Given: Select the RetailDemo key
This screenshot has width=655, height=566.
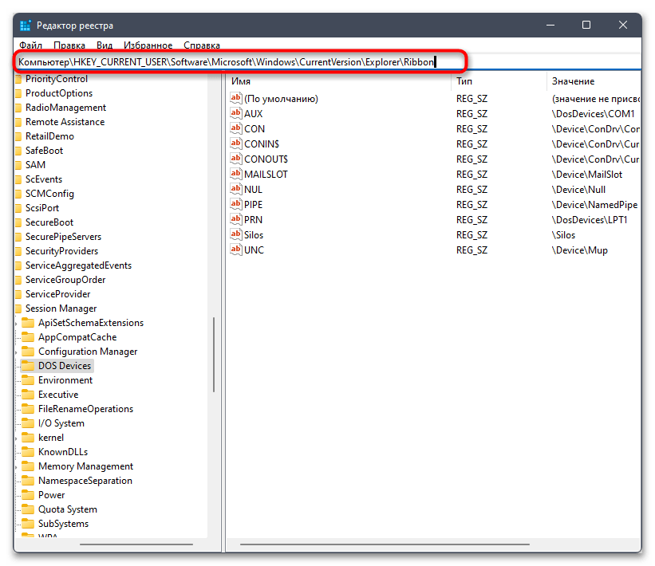Looking at the screenshot, I should coord(49,136).
